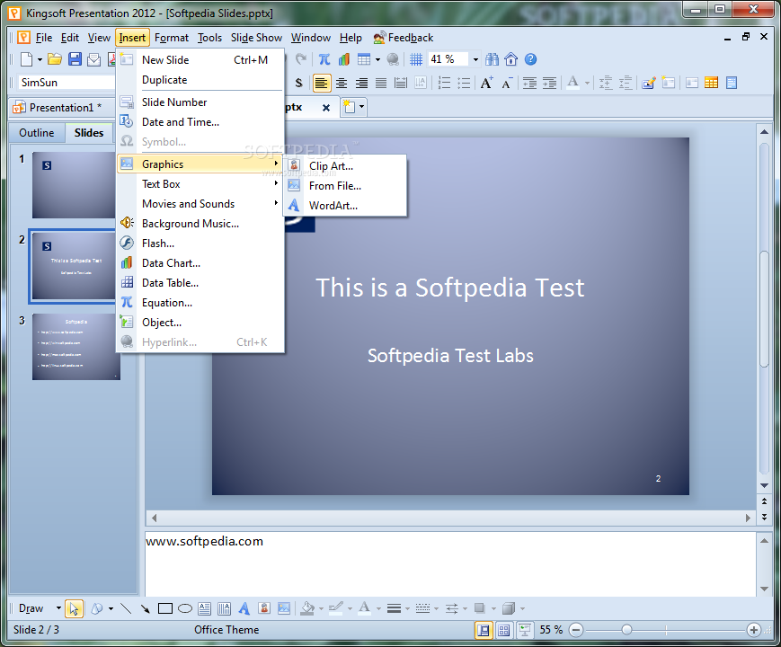Screen dimensions: 781x647
Task: Open slide design with pencil picture icon
Action: pyautogui.click(x=648, y=83)
